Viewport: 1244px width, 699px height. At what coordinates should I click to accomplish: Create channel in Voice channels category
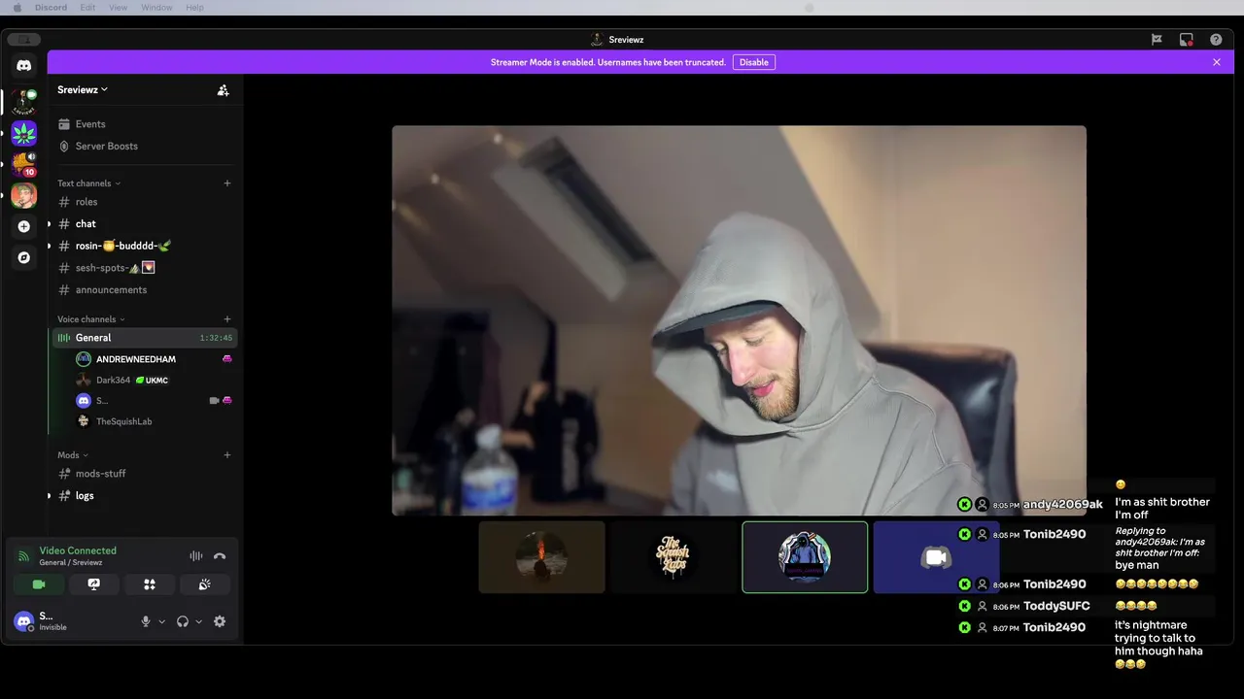(227, 319)
